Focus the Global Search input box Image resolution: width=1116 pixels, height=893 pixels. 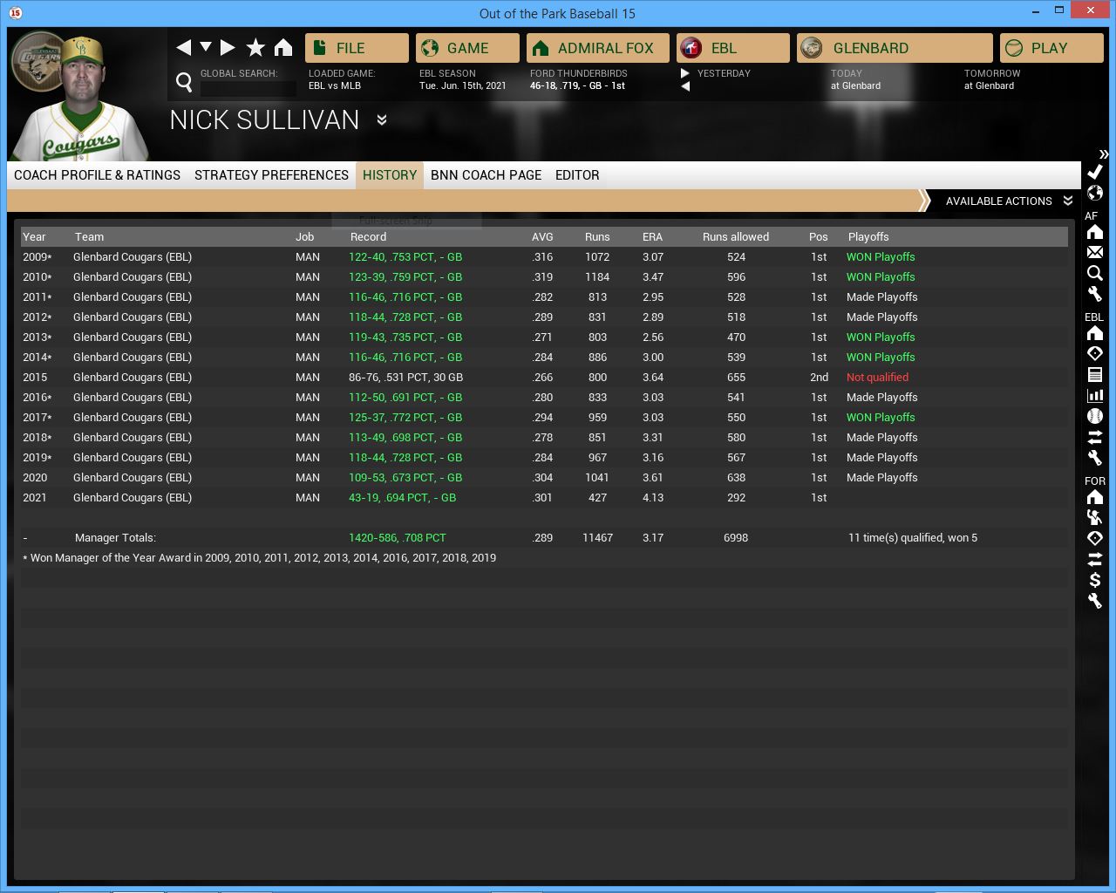click(x=248, y=88)
